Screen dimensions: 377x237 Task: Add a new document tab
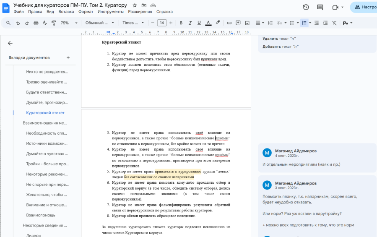tap(68, 58)
